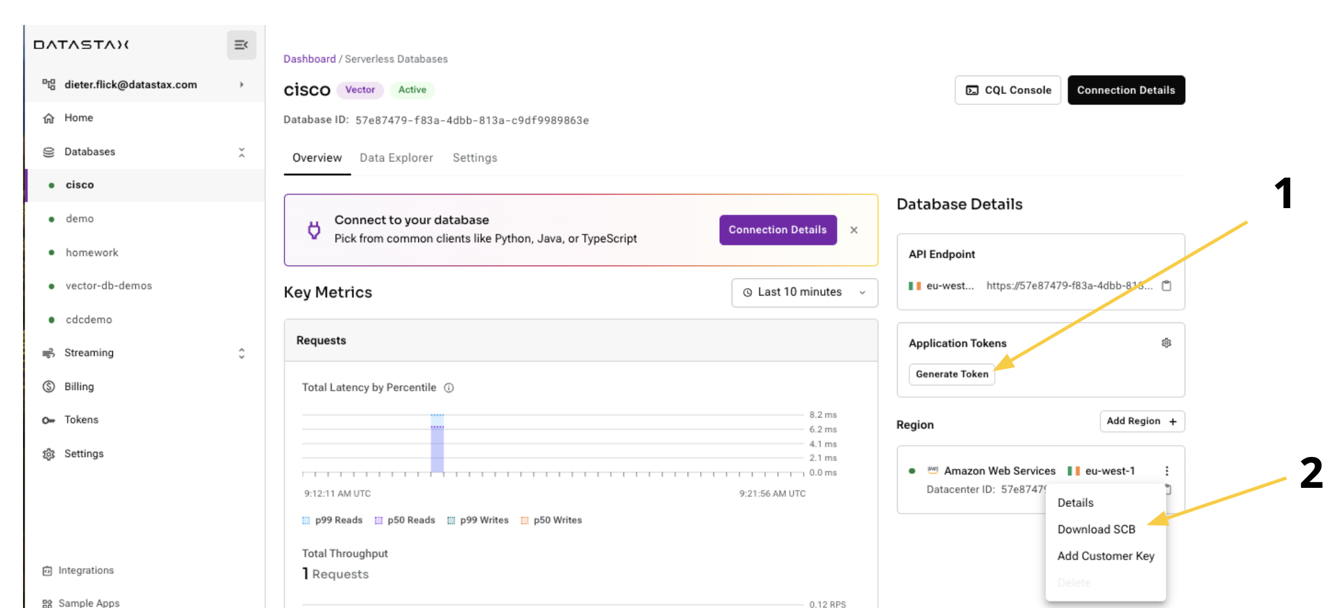Screen dimensions: 1333x608
Task: Click the latency bar in the chart
Action: click(437, 443)
